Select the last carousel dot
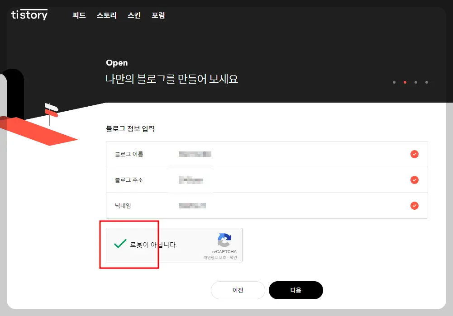The width and height of the screenshot is (453, 316). click(426, 82)
